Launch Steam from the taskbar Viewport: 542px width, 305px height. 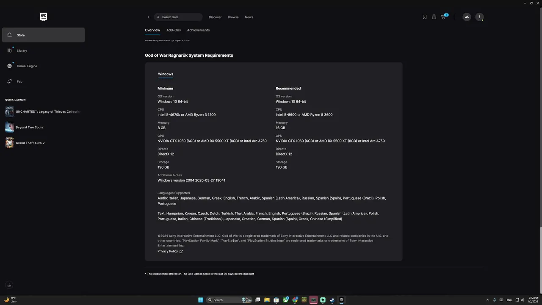click(332, 300)
